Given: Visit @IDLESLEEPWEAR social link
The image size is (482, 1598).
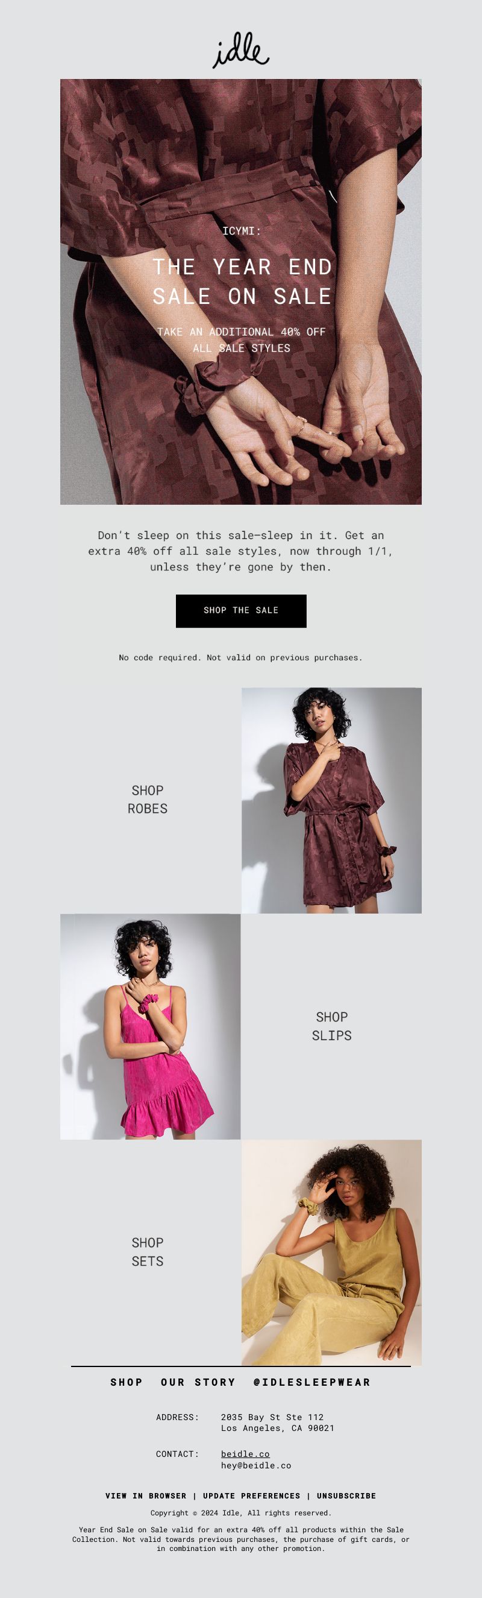Looking at the screenshot, I should (x=312, y=1382).
